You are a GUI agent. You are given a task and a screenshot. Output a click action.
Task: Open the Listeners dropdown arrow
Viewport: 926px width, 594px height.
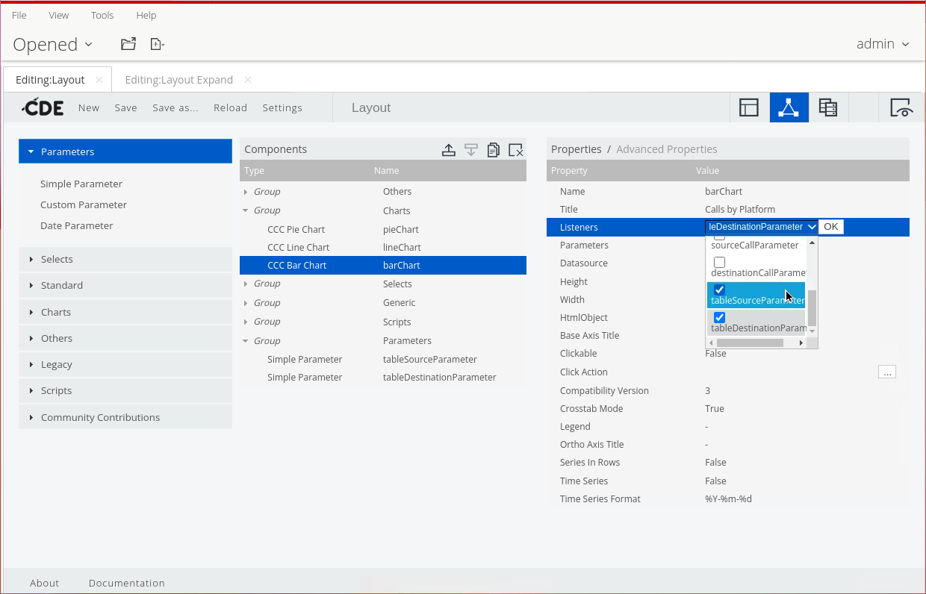811,227
